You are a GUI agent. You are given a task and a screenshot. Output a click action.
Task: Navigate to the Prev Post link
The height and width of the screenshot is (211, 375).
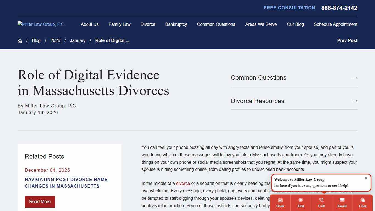click(x=347, y=40)
